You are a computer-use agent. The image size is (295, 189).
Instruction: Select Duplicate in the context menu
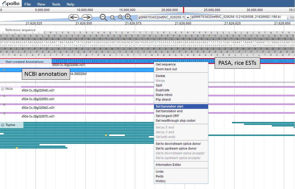click(181, 90)
